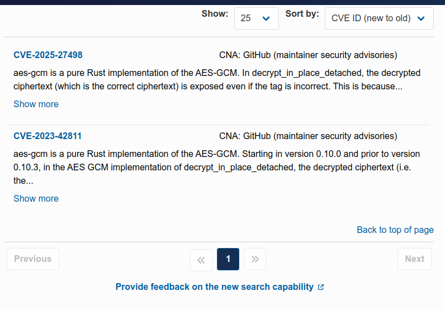The image size is (445, 310).
Task: Click the Next page button
Action: click(414, 259)
